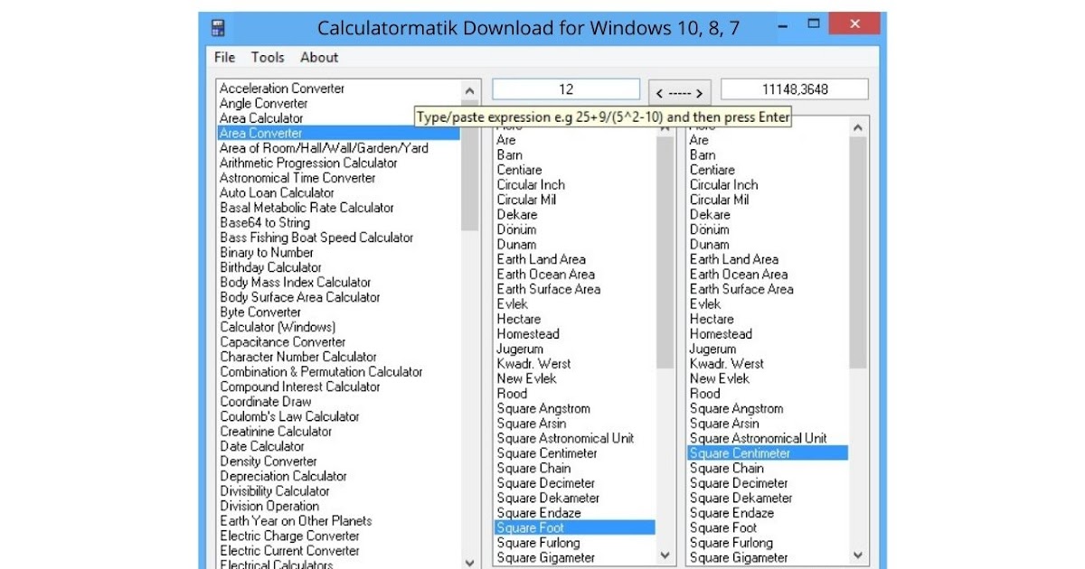Select Angle Converter in calculator list

coord(263,103)
